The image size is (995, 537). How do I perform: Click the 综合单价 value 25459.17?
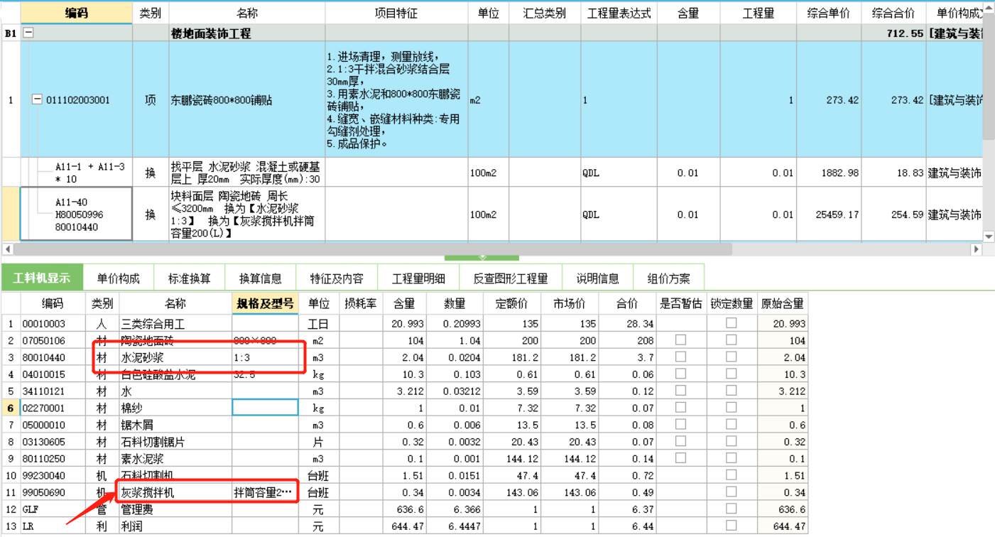pos(830,215)
